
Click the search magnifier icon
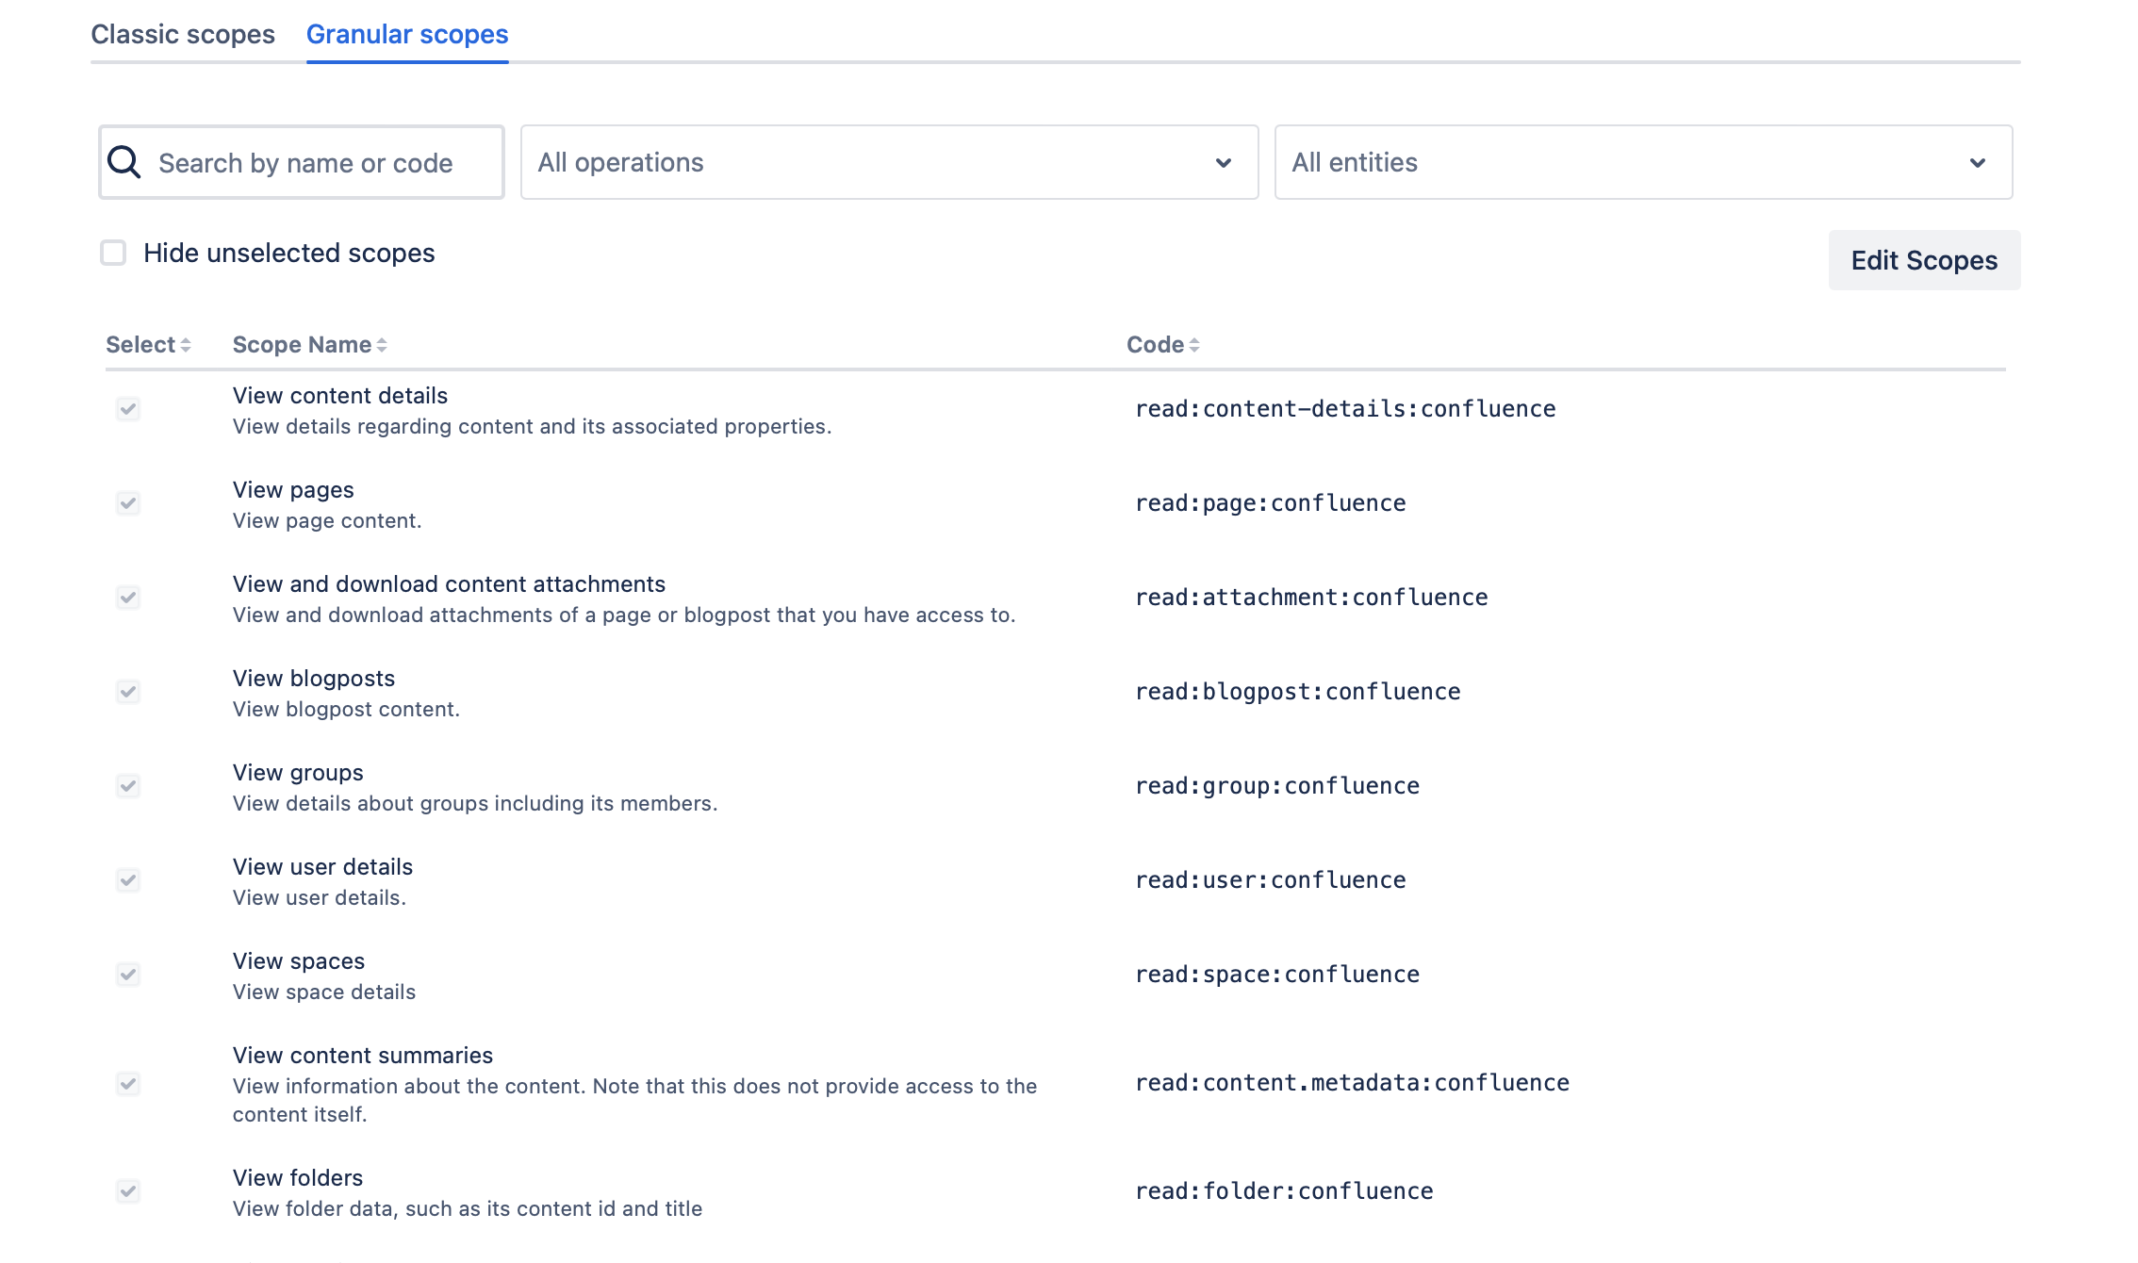coord(123,162)
